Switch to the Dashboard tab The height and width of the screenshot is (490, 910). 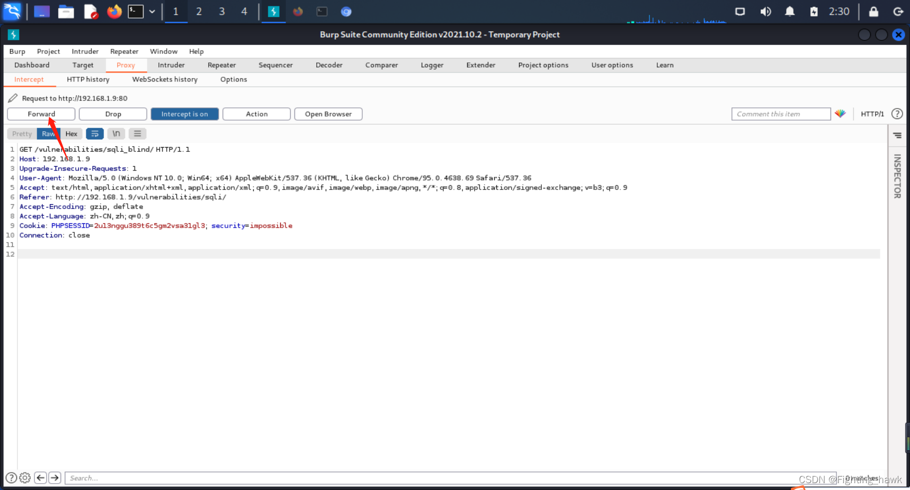(32, 65)
